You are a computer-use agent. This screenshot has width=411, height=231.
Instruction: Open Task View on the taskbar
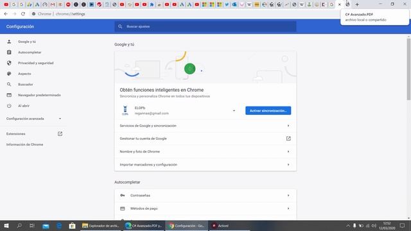(32, 225)
